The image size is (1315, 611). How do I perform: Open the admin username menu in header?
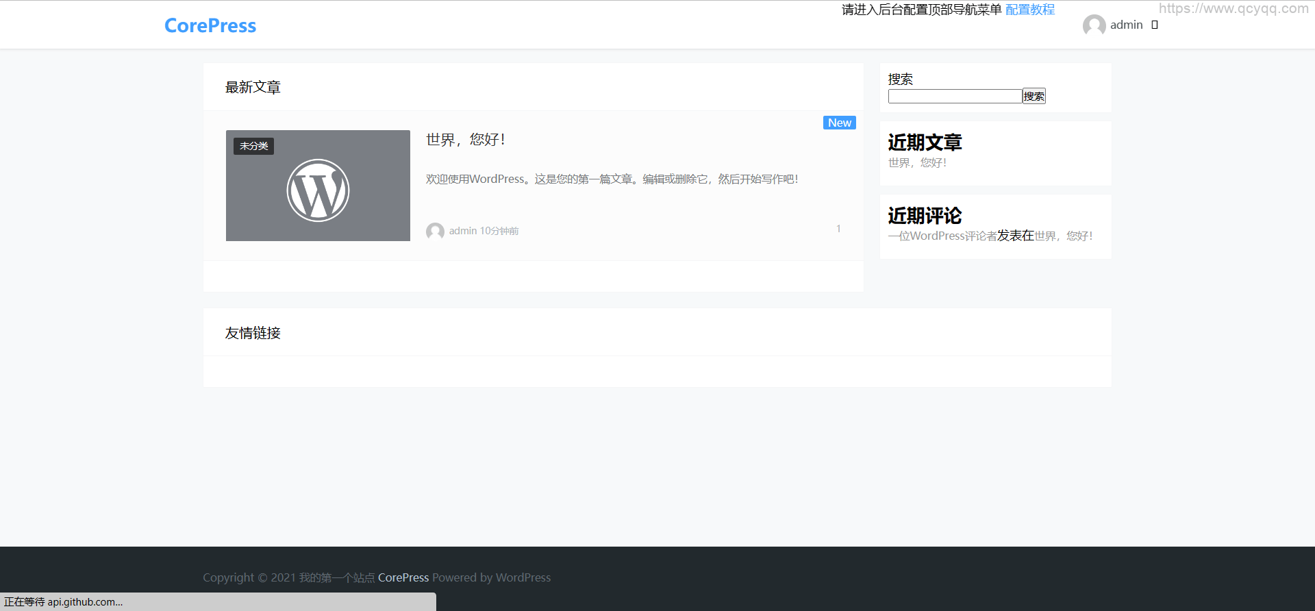coord(1126,25)
